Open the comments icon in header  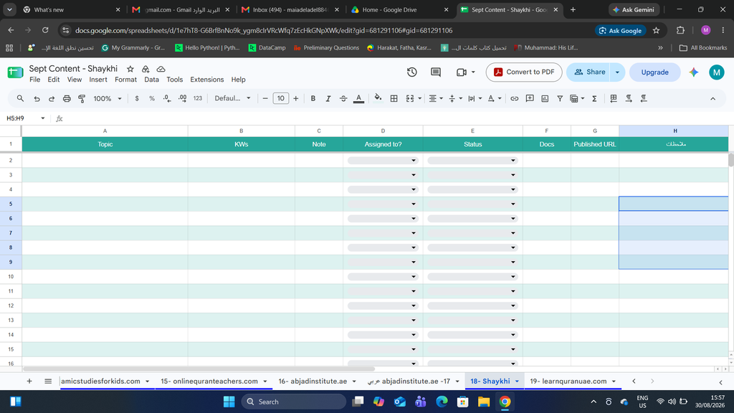[x=436, y=72]
